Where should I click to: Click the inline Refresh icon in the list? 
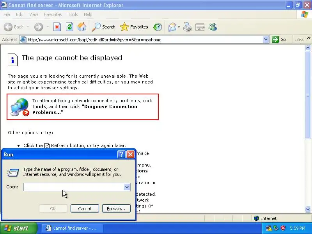pyautogui.click(x=47, y=145)
